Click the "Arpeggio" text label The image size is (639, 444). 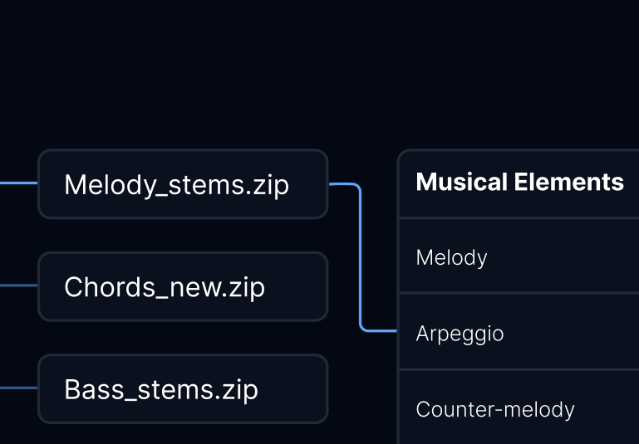coord(460,334)
